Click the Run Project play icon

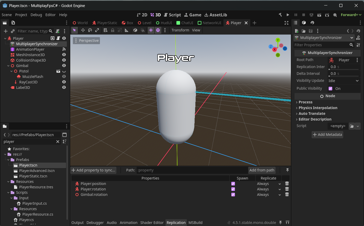coord(288,15)
